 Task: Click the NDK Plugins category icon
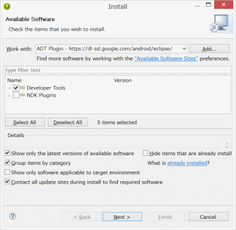point(22,95)
